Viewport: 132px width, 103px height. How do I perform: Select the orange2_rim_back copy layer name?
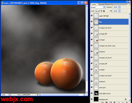pyautogui.click(x=107, y=46)
